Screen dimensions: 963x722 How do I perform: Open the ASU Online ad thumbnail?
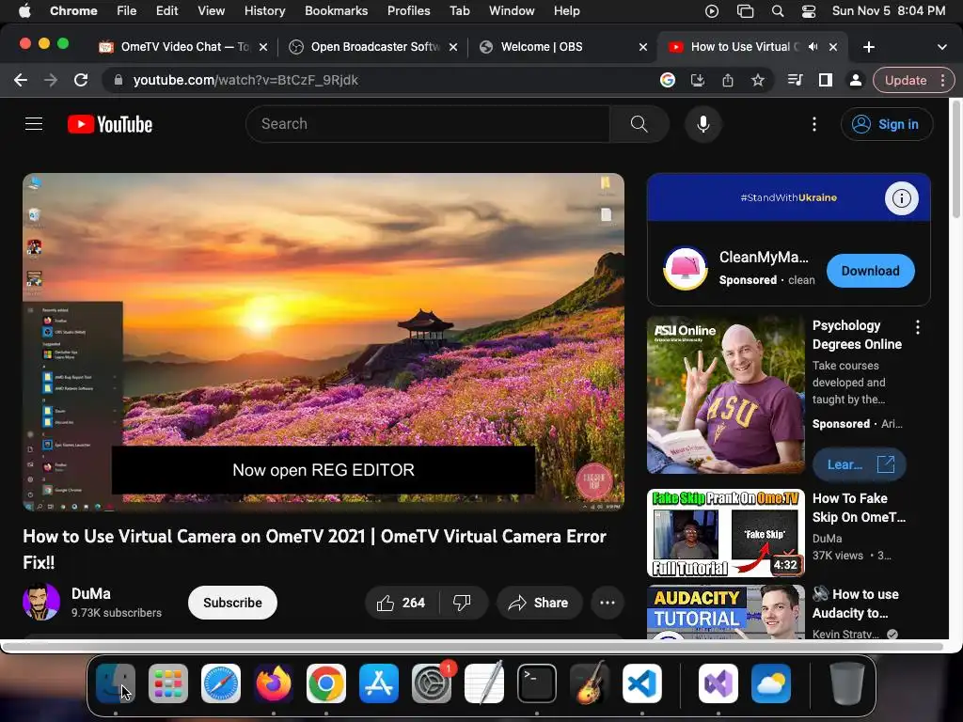pos(726,395)
